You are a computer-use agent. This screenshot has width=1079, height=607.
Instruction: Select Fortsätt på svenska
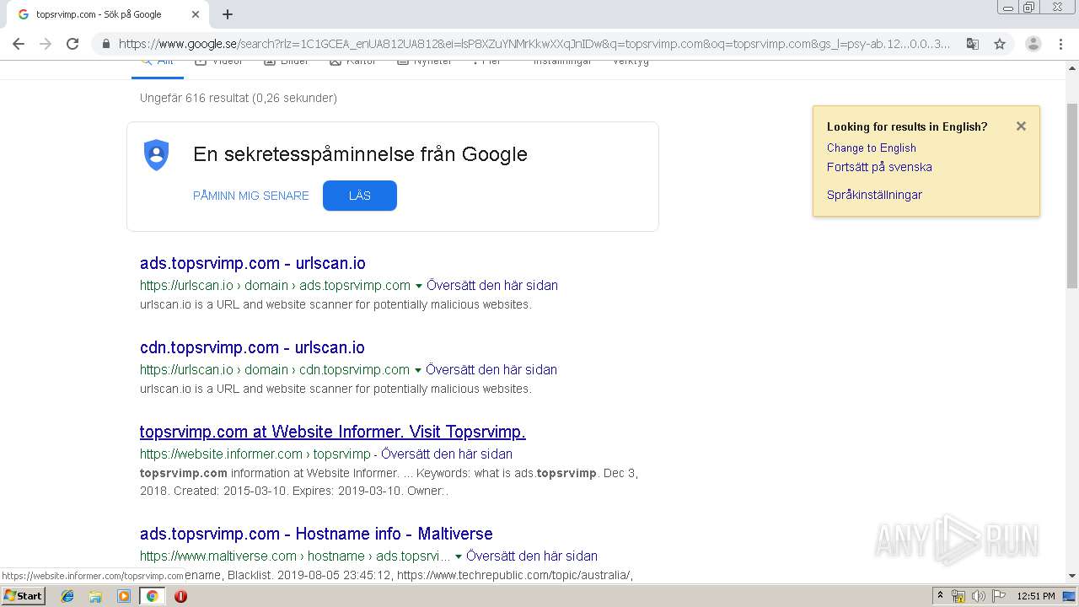(879, 167)
